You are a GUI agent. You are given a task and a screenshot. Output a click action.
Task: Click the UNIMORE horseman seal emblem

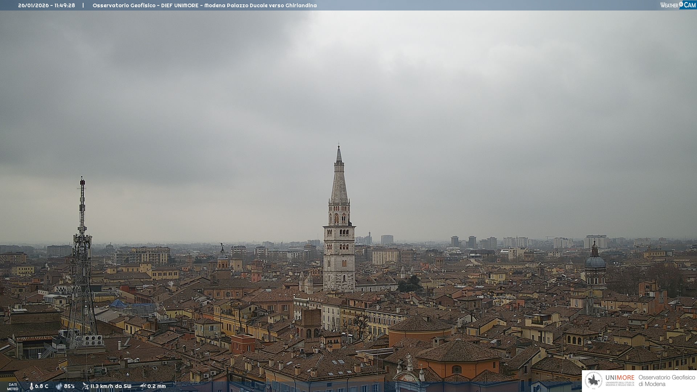(594, 381)
